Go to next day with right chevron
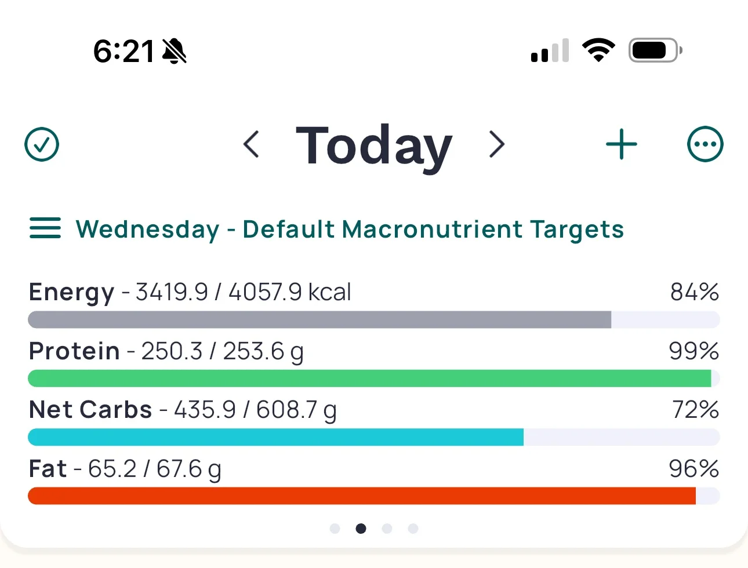748x568 pixels. 497,144
